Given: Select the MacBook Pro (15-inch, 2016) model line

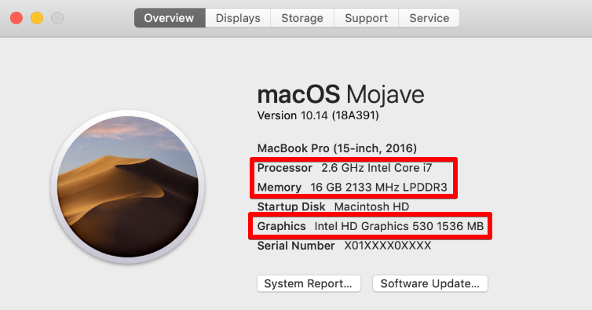Looking at the screenshot, I should point(337,148).
